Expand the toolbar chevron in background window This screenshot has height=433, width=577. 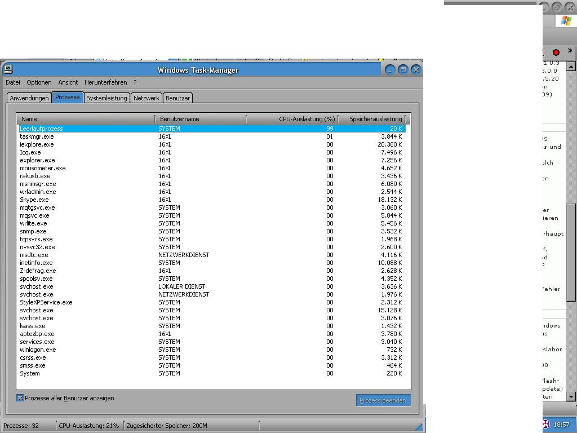pos(570,51)
